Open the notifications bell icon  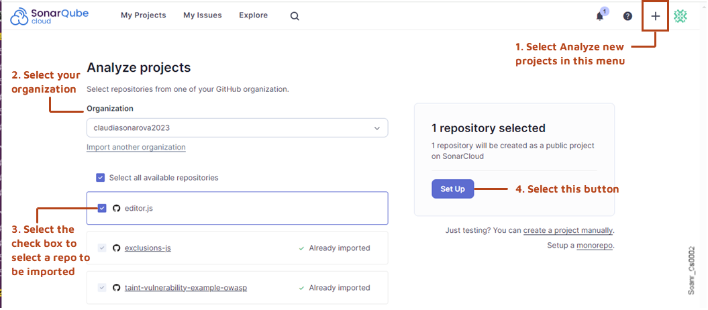[x=600, y=16]
